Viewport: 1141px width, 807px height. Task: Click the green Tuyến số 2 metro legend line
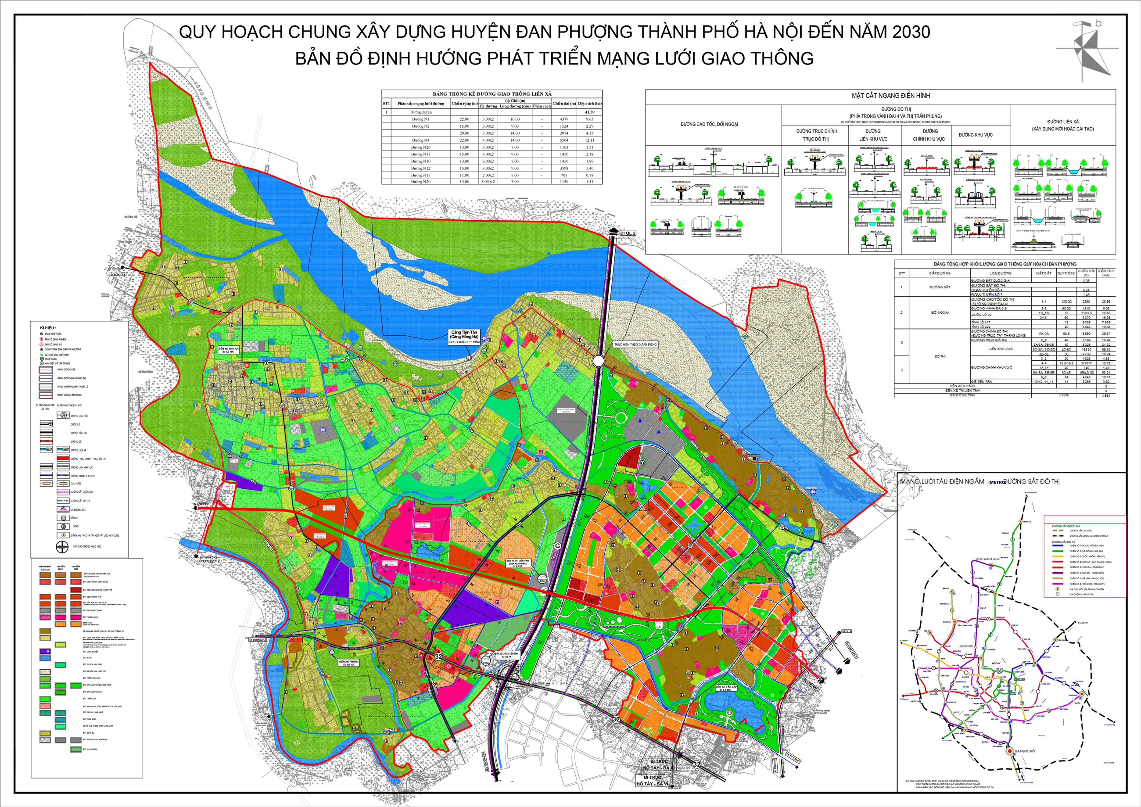1058,552
